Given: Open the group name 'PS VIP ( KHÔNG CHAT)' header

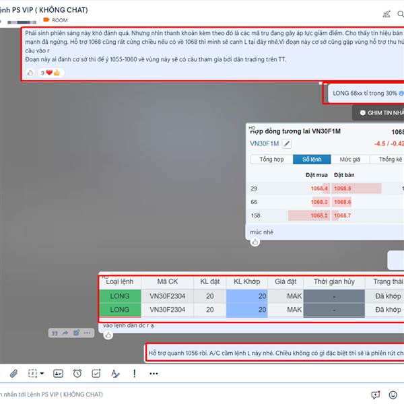Looking at the screenshot, I should [x=44, y=10].
